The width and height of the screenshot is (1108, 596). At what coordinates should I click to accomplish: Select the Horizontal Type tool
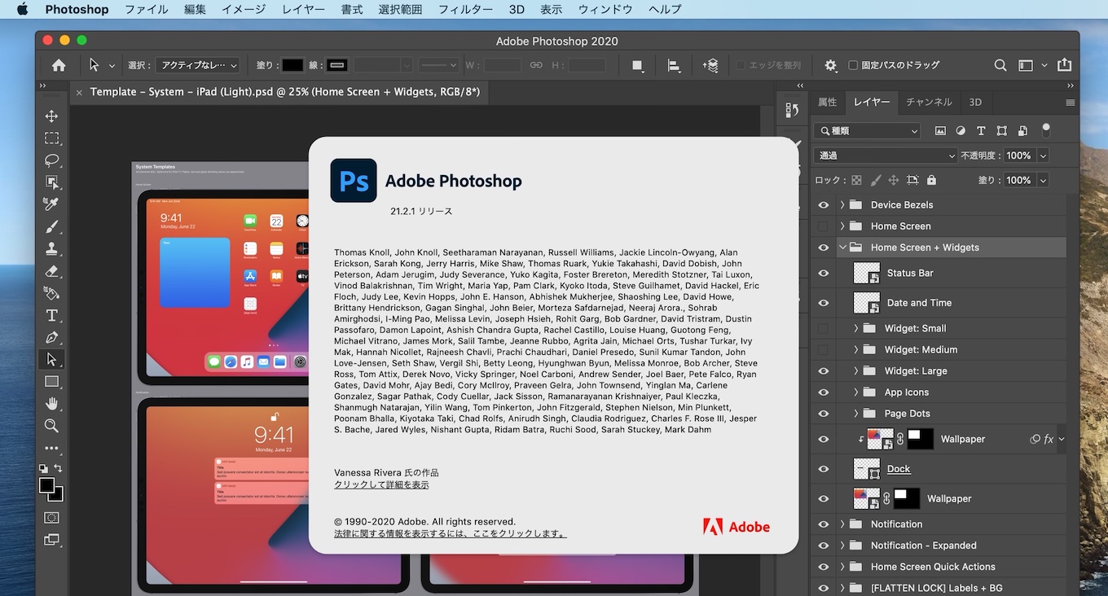point(51,315)
